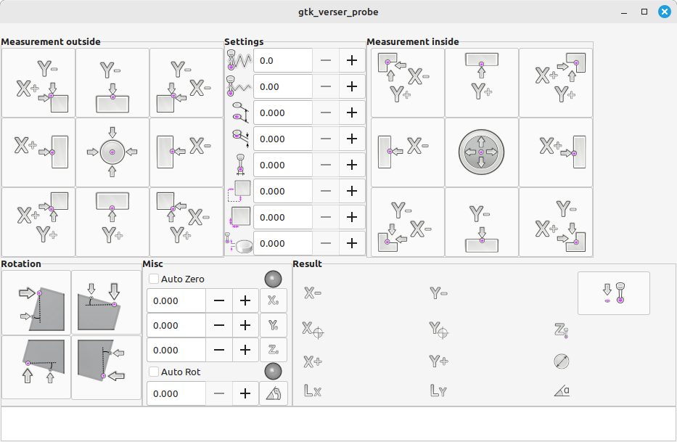The image size is (677, 442).
Task: Select the inside center probing icon
Action: pyautogui.click(x=481, y=152)
